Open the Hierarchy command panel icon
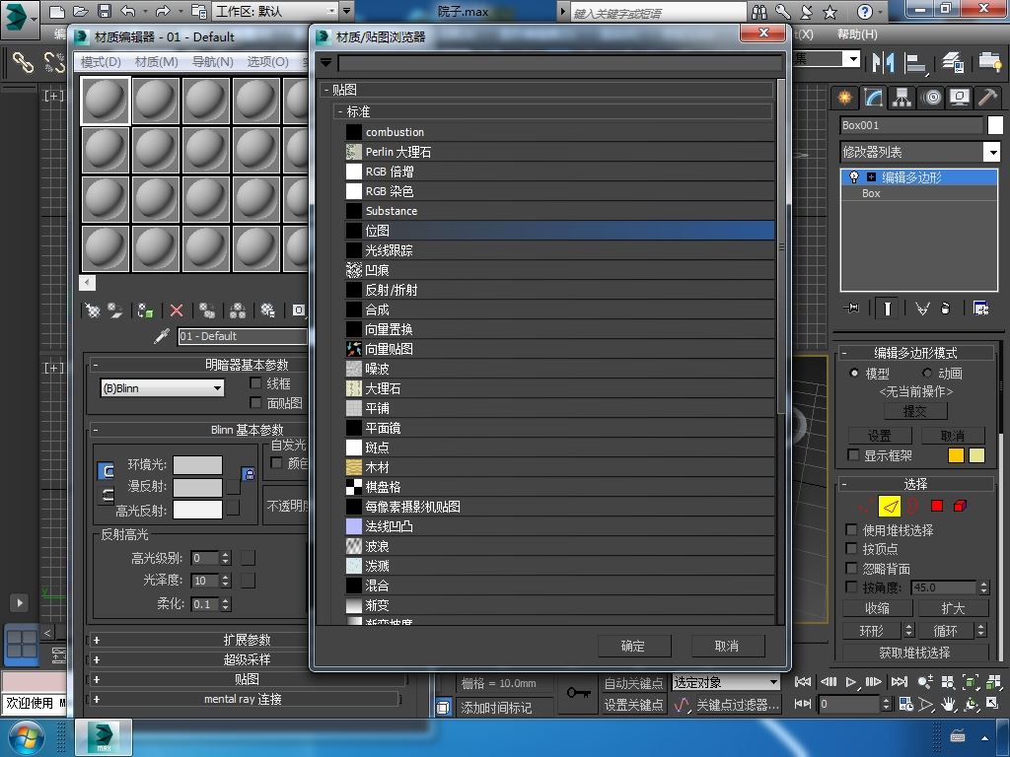The image size is (1010, 757). click(902, 98)
